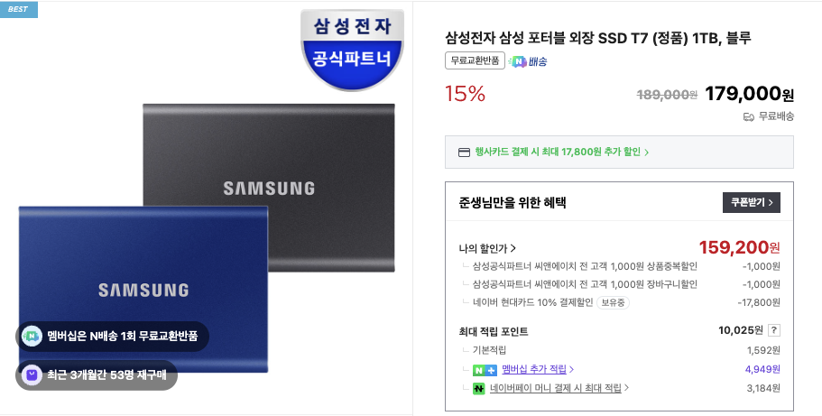Image resolution: width=822 pixels, height=416 pixels.
Task: Click the BEST badge label
Action: click(18, 9)
